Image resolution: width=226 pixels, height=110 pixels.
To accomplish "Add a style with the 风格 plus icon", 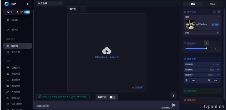I will pos(218,33).
